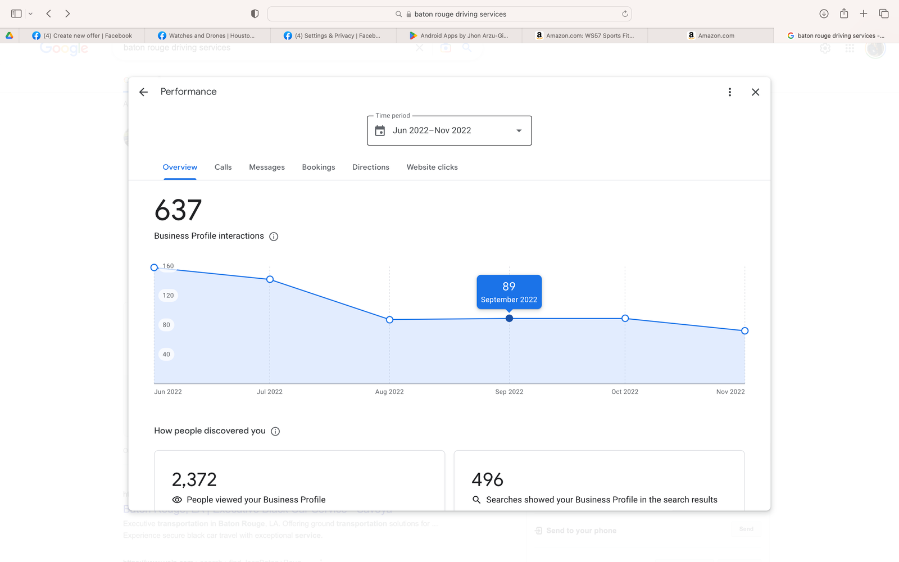The height and width of the screenshot is (562, 899).
Task: Switch to the Website clicks tab
Action: click(x=432, y=167)
